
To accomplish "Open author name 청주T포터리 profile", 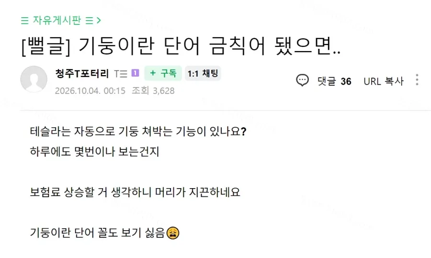I will pyautogui.click(x=82, y=74).
